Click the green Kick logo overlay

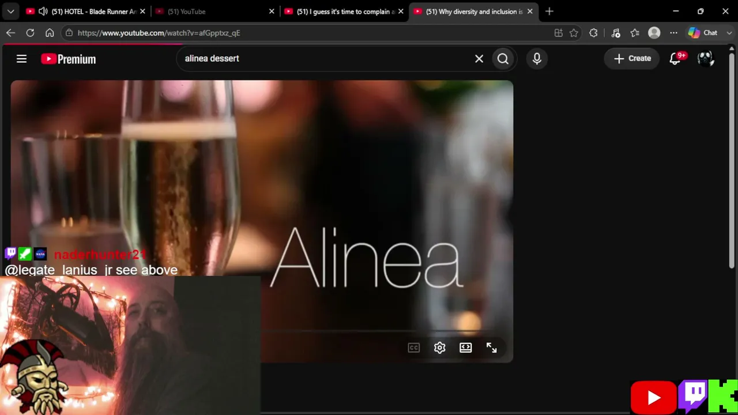pos(723,397)
